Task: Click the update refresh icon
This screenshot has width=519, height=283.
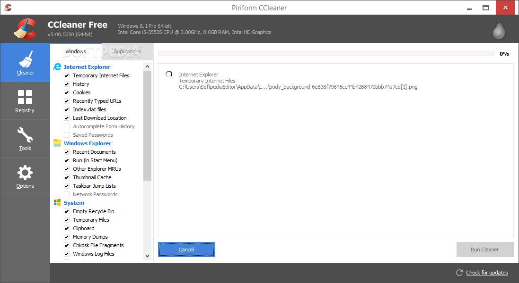Action: 459,273
